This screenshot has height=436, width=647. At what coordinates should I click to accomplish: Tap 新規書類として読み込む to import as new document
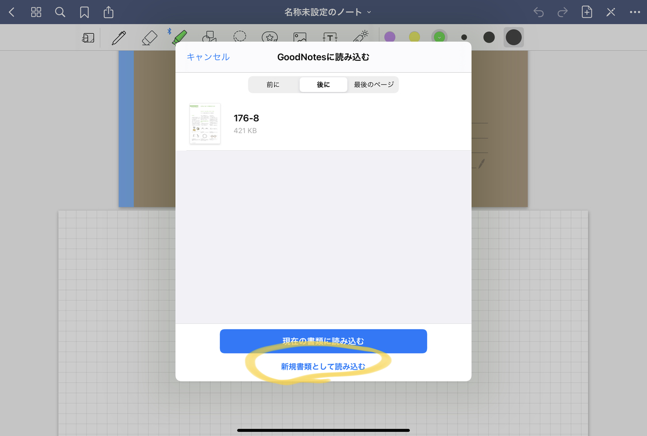coord(323,366)
